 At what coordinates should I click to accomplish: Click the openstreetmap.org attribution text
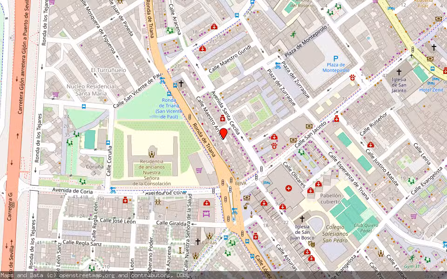(87, 275)
